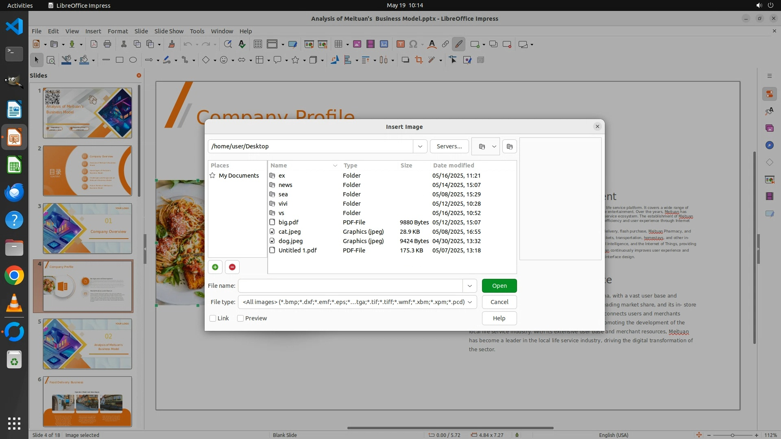Select the Crop image tool
The image size is (781, 439).
pyautogui.click(x=419, y=60)
